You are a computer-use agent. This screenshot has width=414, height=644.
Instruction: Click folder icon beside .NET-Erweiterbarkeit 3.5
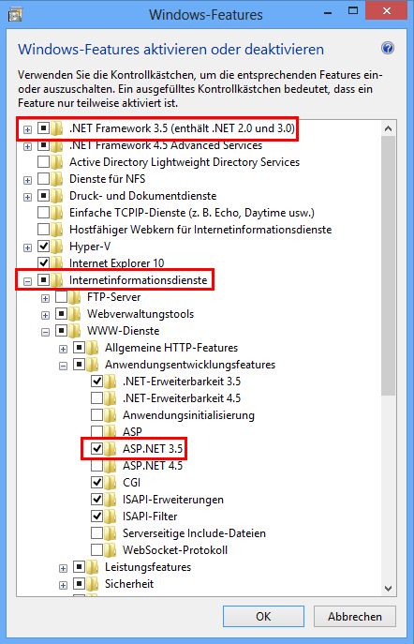coord(110,382)
